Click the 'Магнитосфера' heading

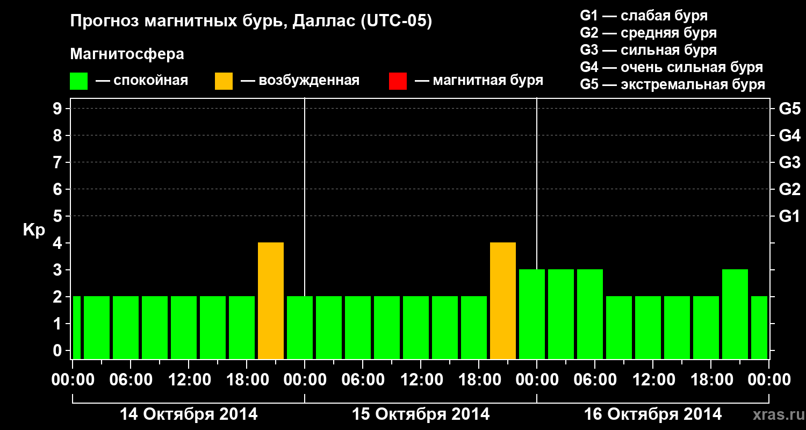point(127,54)
